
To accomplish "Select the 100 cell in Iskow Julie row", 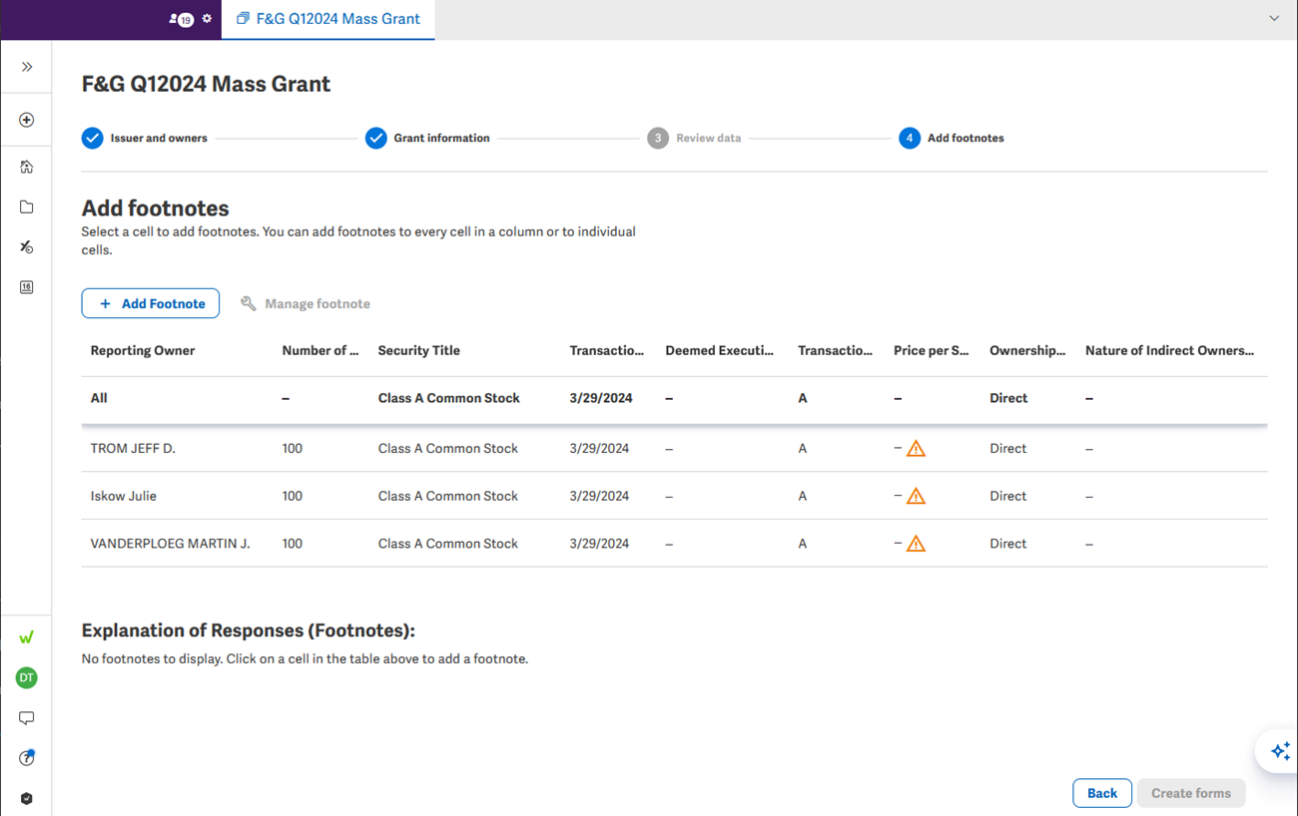I will click(x=293, y=496).
